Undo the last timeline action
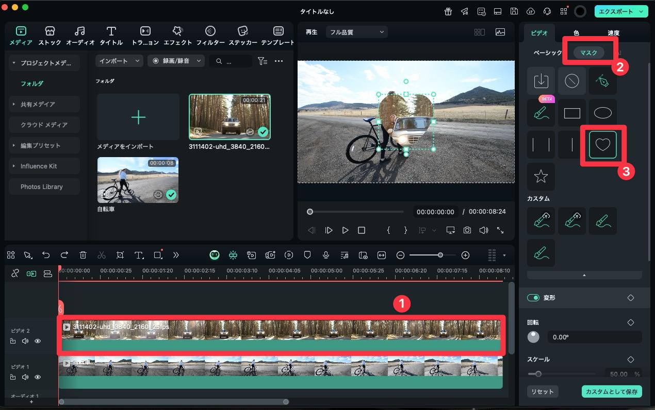Image resolution: width=655 pixels, height=410 pixels. (x=46, y=255)
